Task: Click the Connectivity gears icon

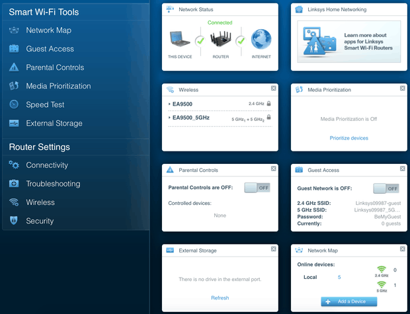Action: pos(14,165)
